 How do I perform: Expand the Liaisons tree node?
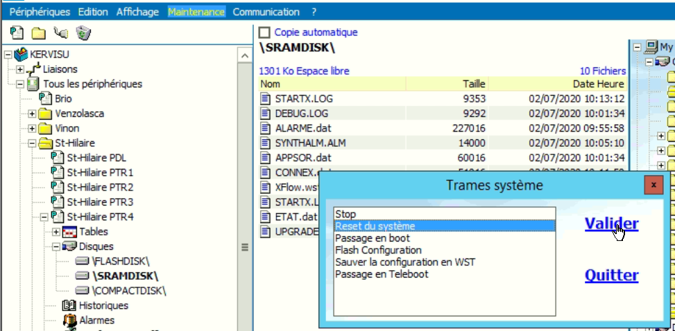click(x=20, y=69)
